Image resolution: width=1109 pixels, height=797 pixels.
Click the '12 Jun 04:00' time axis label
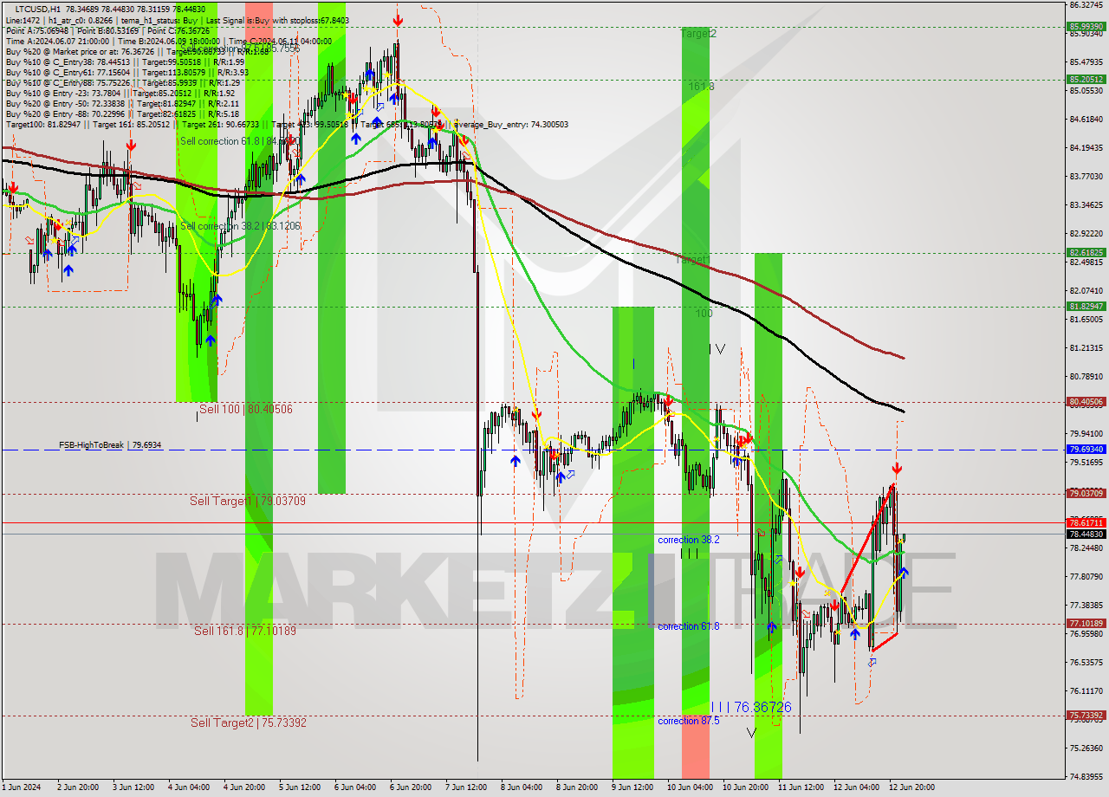[x=856, y=787]
